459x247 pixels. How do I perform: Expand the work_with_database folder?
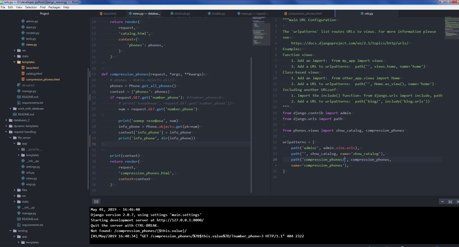[10, 108]
